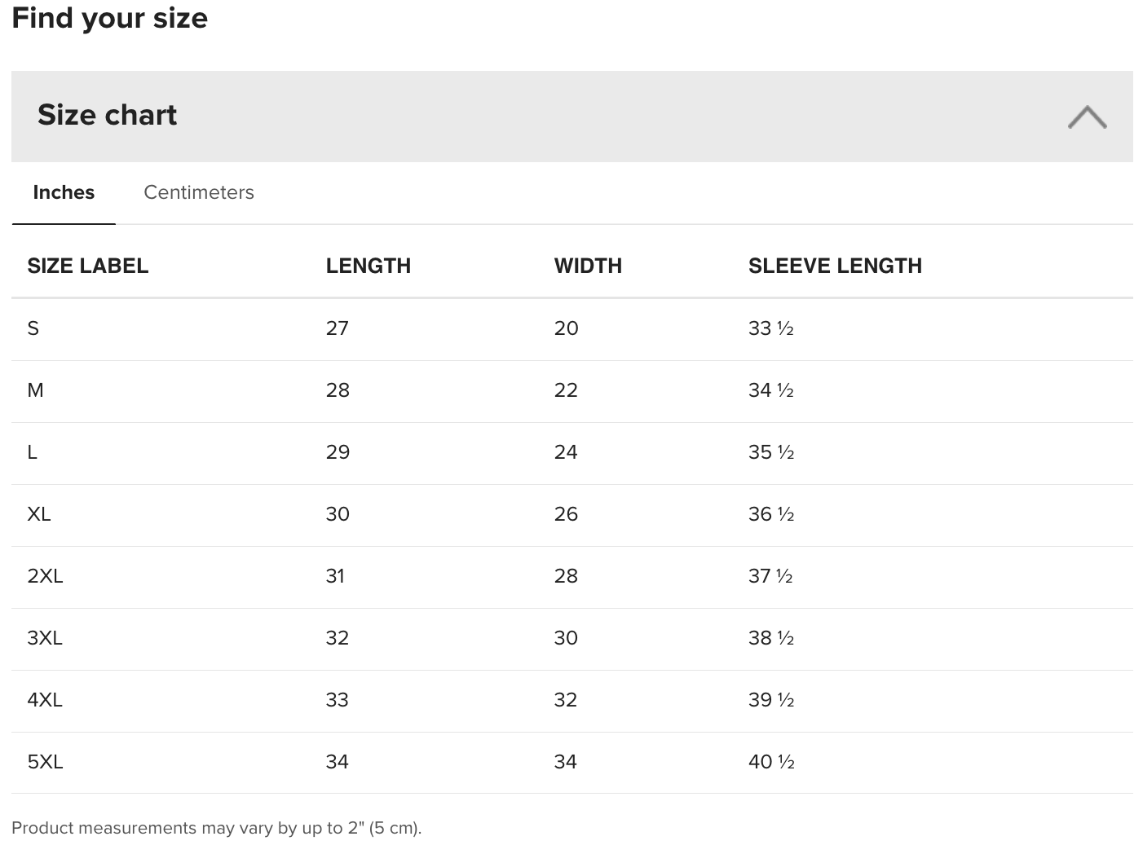Select the Inches tab
The width and height of the screenshot is (1143, 854).
click(x=64, y=192)
